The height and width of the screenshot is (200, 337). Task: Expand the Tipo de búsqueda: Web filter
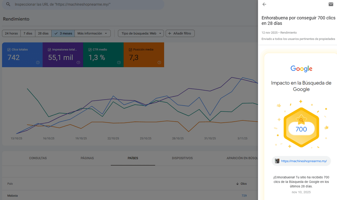[x=141, y=33]
